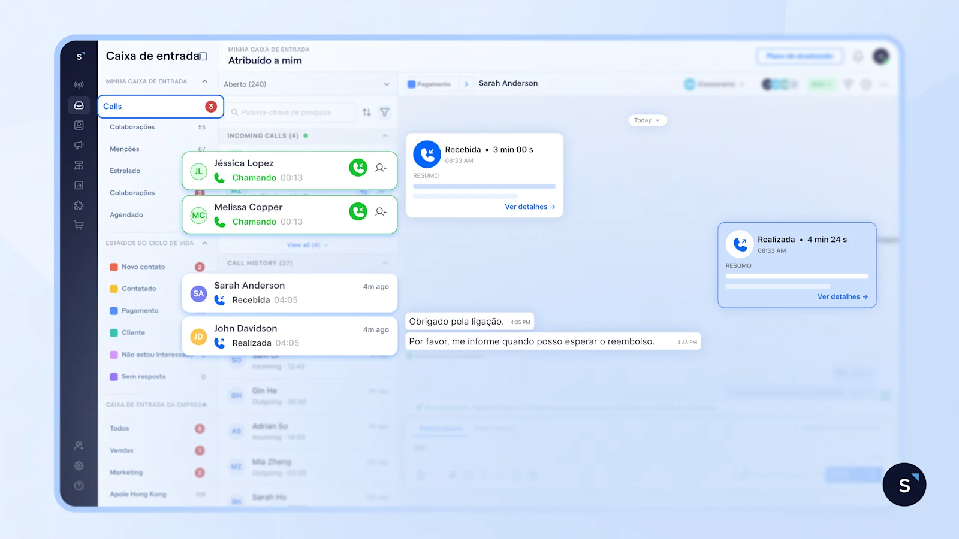Open the inbox icon in left sidebar
Image resolution: width=959 pixels, height=539 pixels.
tap(79, 105)
